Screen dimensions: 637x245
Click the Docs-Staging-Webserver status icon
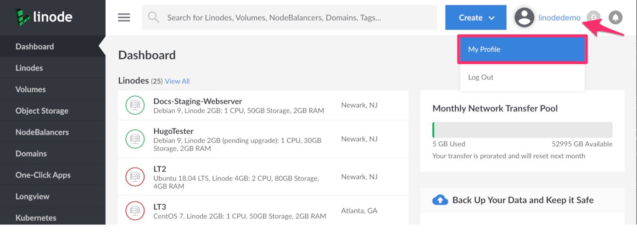coord(135,106)
